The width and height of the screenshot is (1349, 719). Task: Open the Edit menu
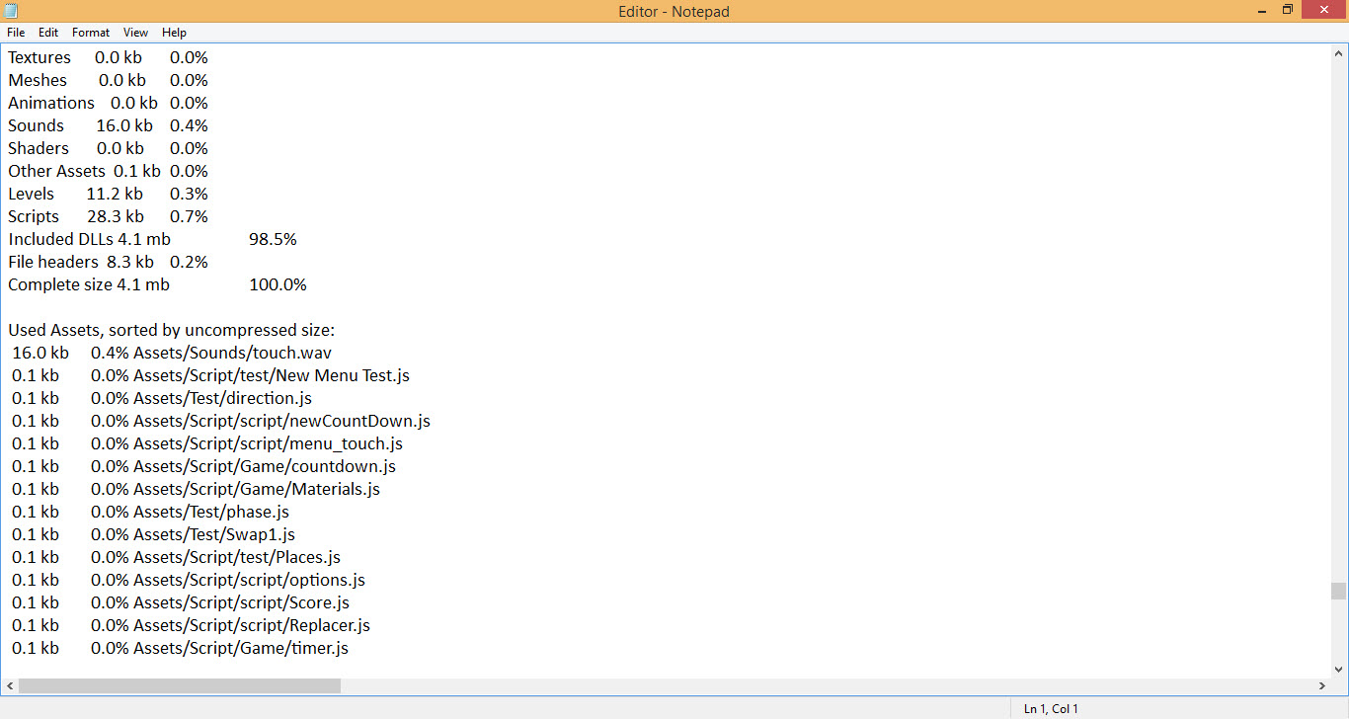[48, 33]
